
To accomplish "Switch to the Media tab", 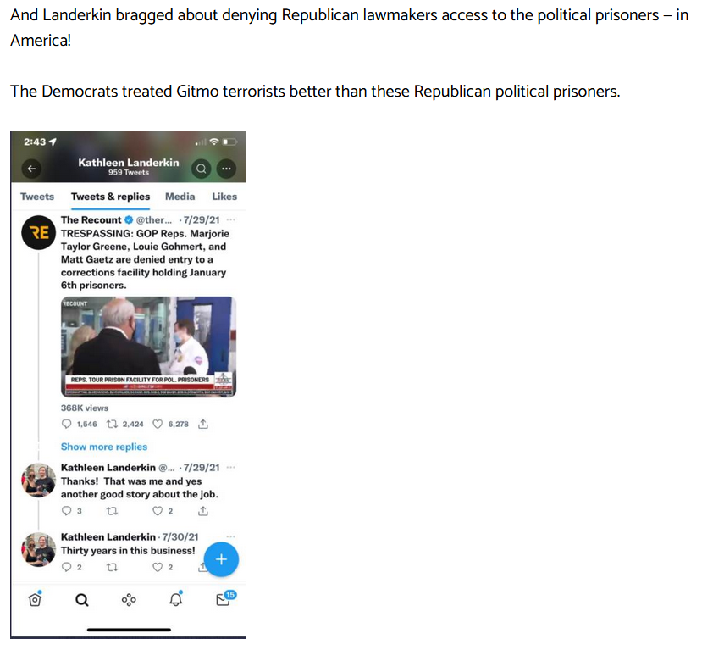I will [180, 197].
